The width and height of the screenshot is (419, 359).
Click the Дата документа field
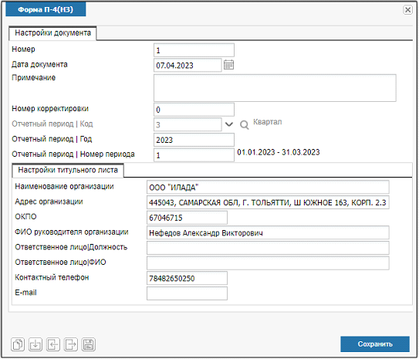click(x=188, y=65)
